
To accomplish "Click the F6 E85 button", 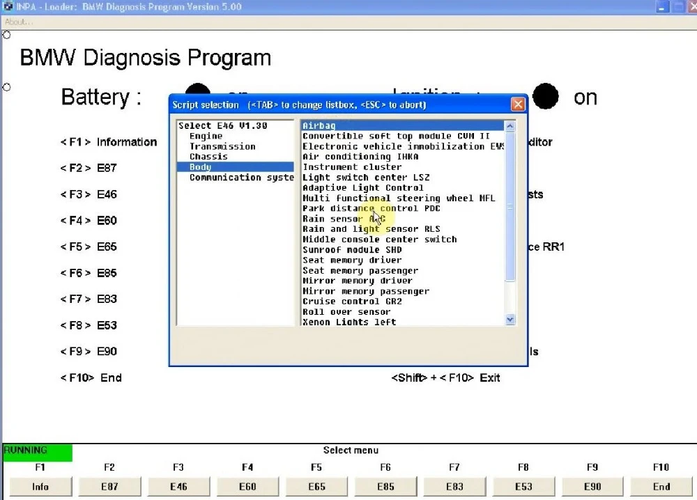I will [x=385, y=487].
